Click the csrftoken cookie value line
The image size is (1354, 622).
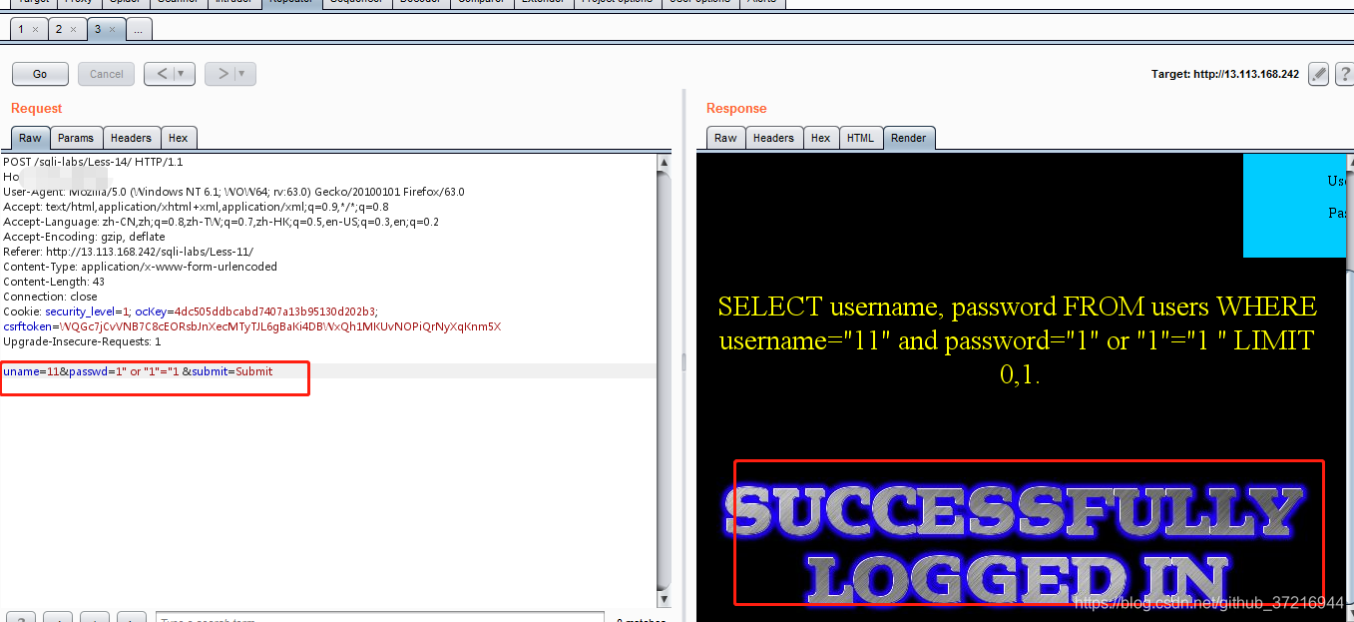251,326
